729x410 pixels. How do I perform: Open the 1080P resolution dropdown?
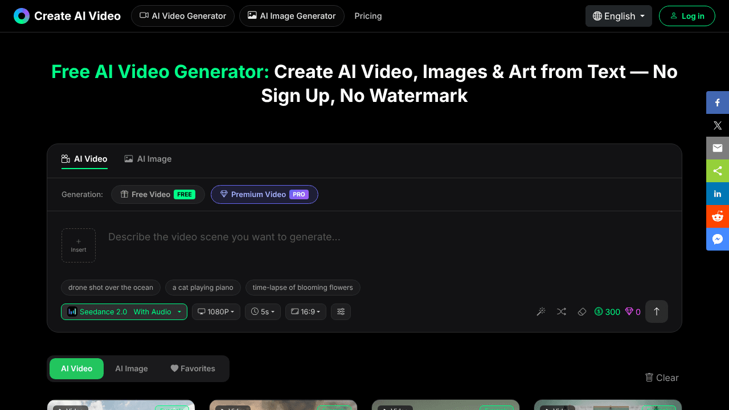[216, 311]
